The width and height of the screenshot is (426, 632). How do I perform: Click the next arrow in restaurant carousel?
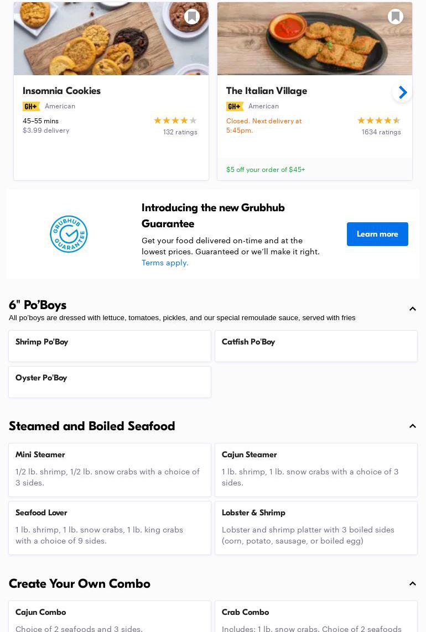click(x=402, y=92)
